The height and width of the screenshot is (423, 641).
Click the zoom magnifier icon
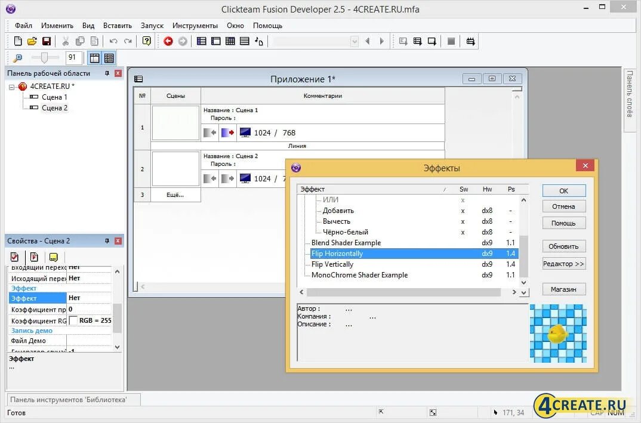(x=17, y=58)
